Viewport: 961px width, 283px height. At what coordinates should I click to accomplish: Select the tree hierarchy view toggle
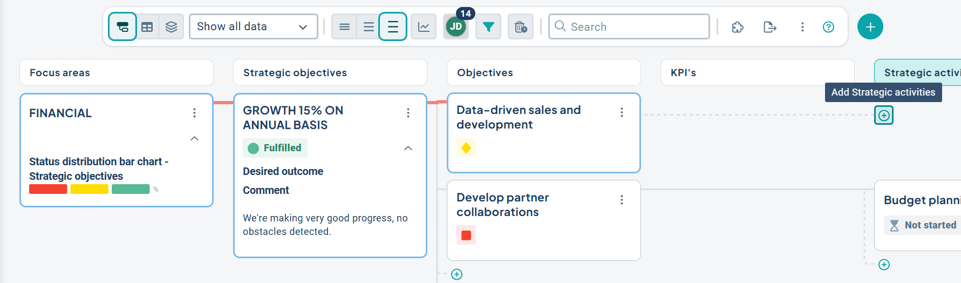(x=122, y=27)
